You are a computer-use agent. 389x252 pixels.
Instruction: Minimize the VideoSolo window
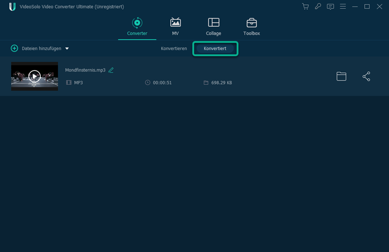(x=355, y=7)
